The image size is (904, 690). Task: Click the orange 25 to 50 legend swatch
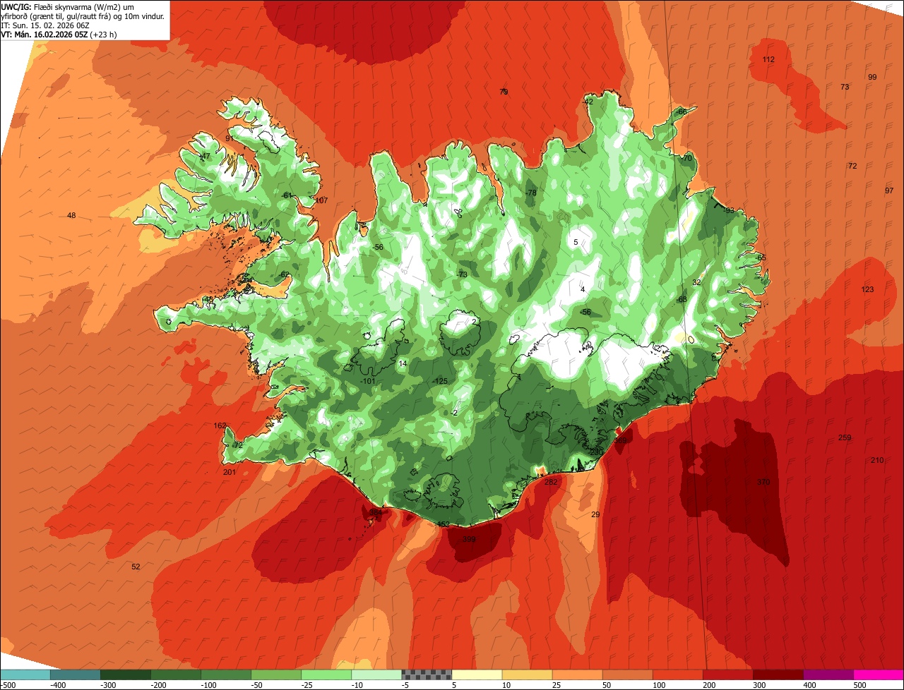click(x=577, y=674)
